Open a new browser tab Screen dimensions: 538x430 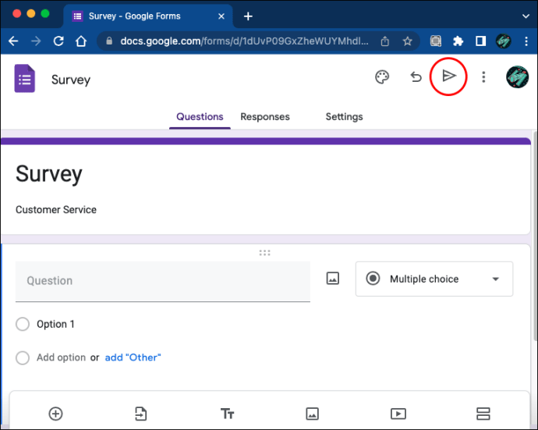248,16
